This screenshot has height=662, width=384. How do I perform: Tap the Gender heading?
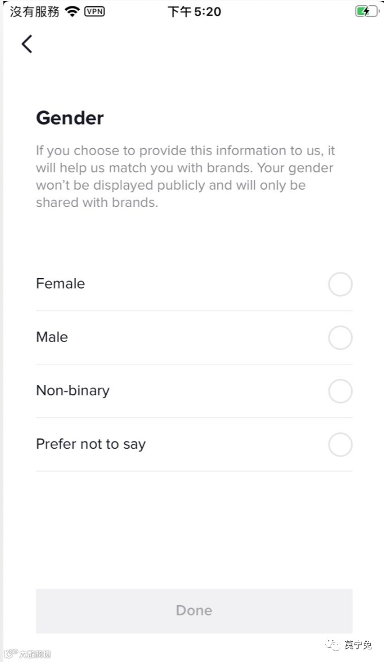pos(70,118)
